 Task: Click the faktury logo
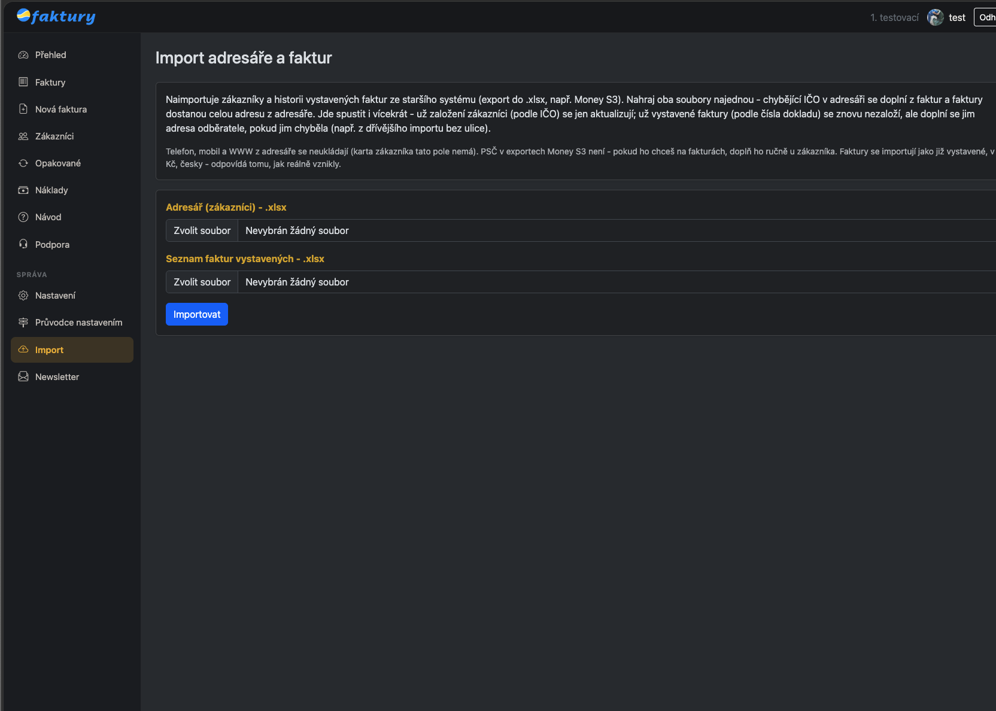click(x=56, y=17)
